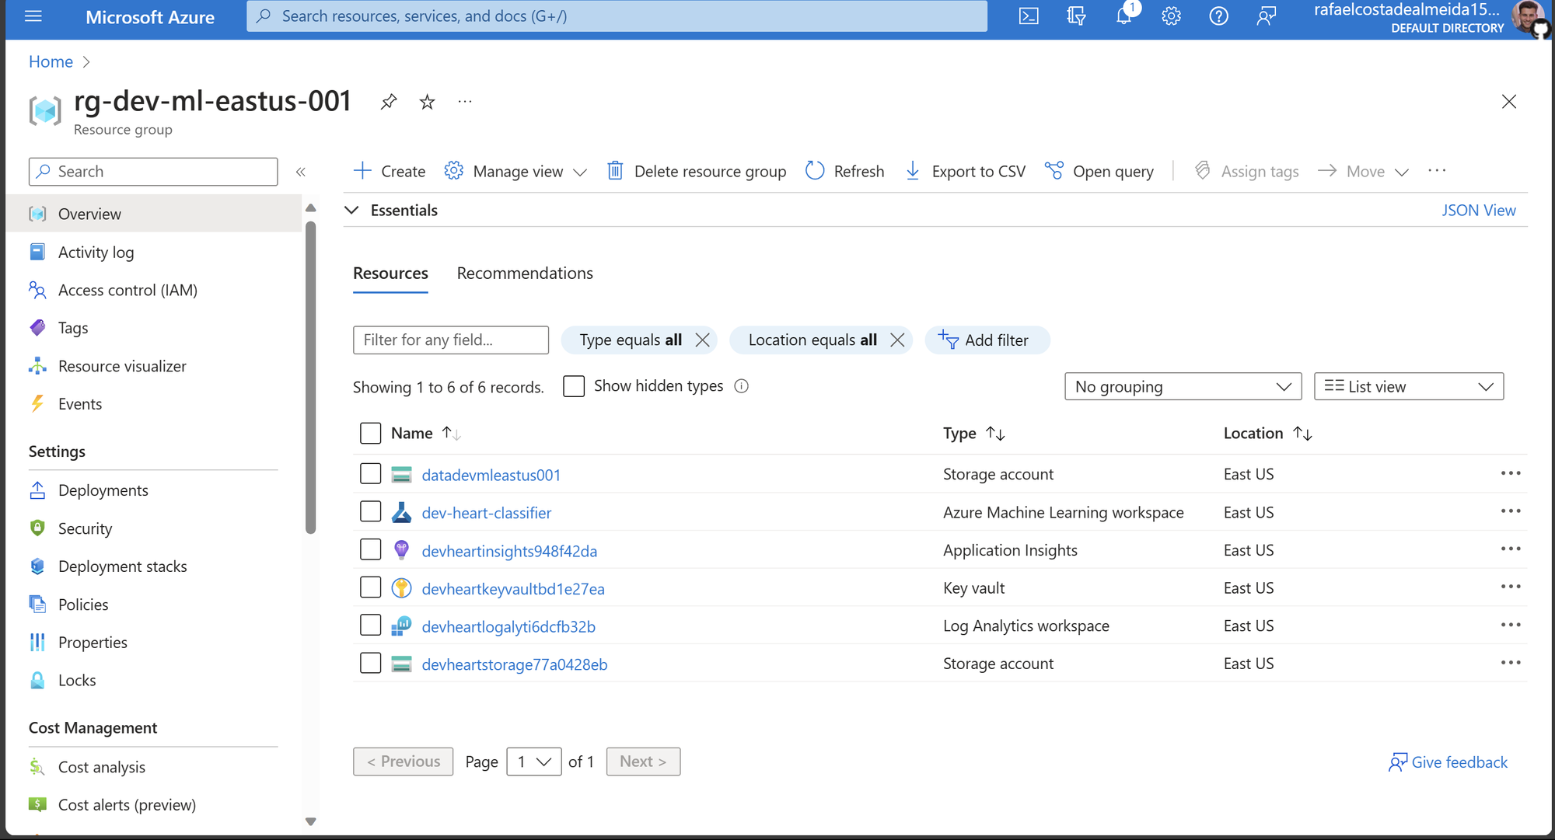Select the dev-heart-classifier row checkbox
This screenshot has height=840, width=1555.
(371, 512)
